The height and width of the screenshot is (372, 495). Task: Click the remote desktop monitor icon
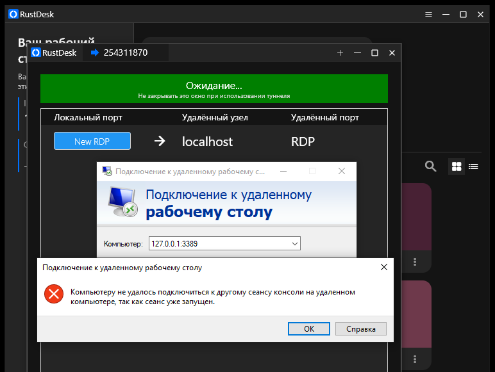[123, 202]
